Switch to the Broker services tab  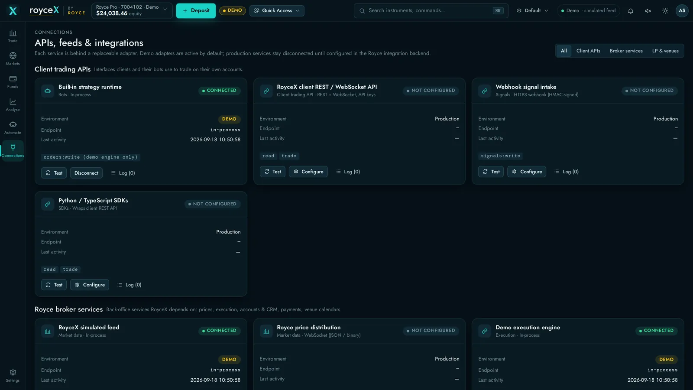point(626,51)
